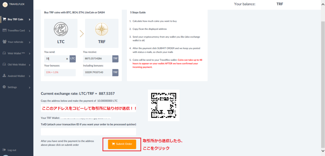The height and width of the screenshot is (156, 325).
Task: Click the card icon beside Travelflex Card
Action: 4,30
